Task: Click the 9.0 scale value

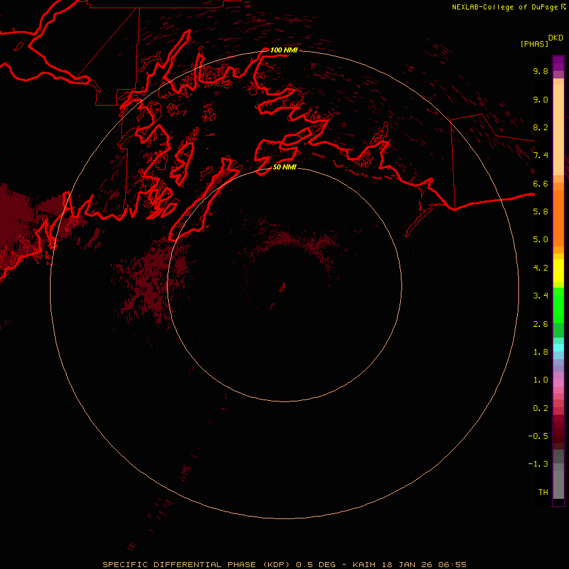Action: [x=541, y=99]
